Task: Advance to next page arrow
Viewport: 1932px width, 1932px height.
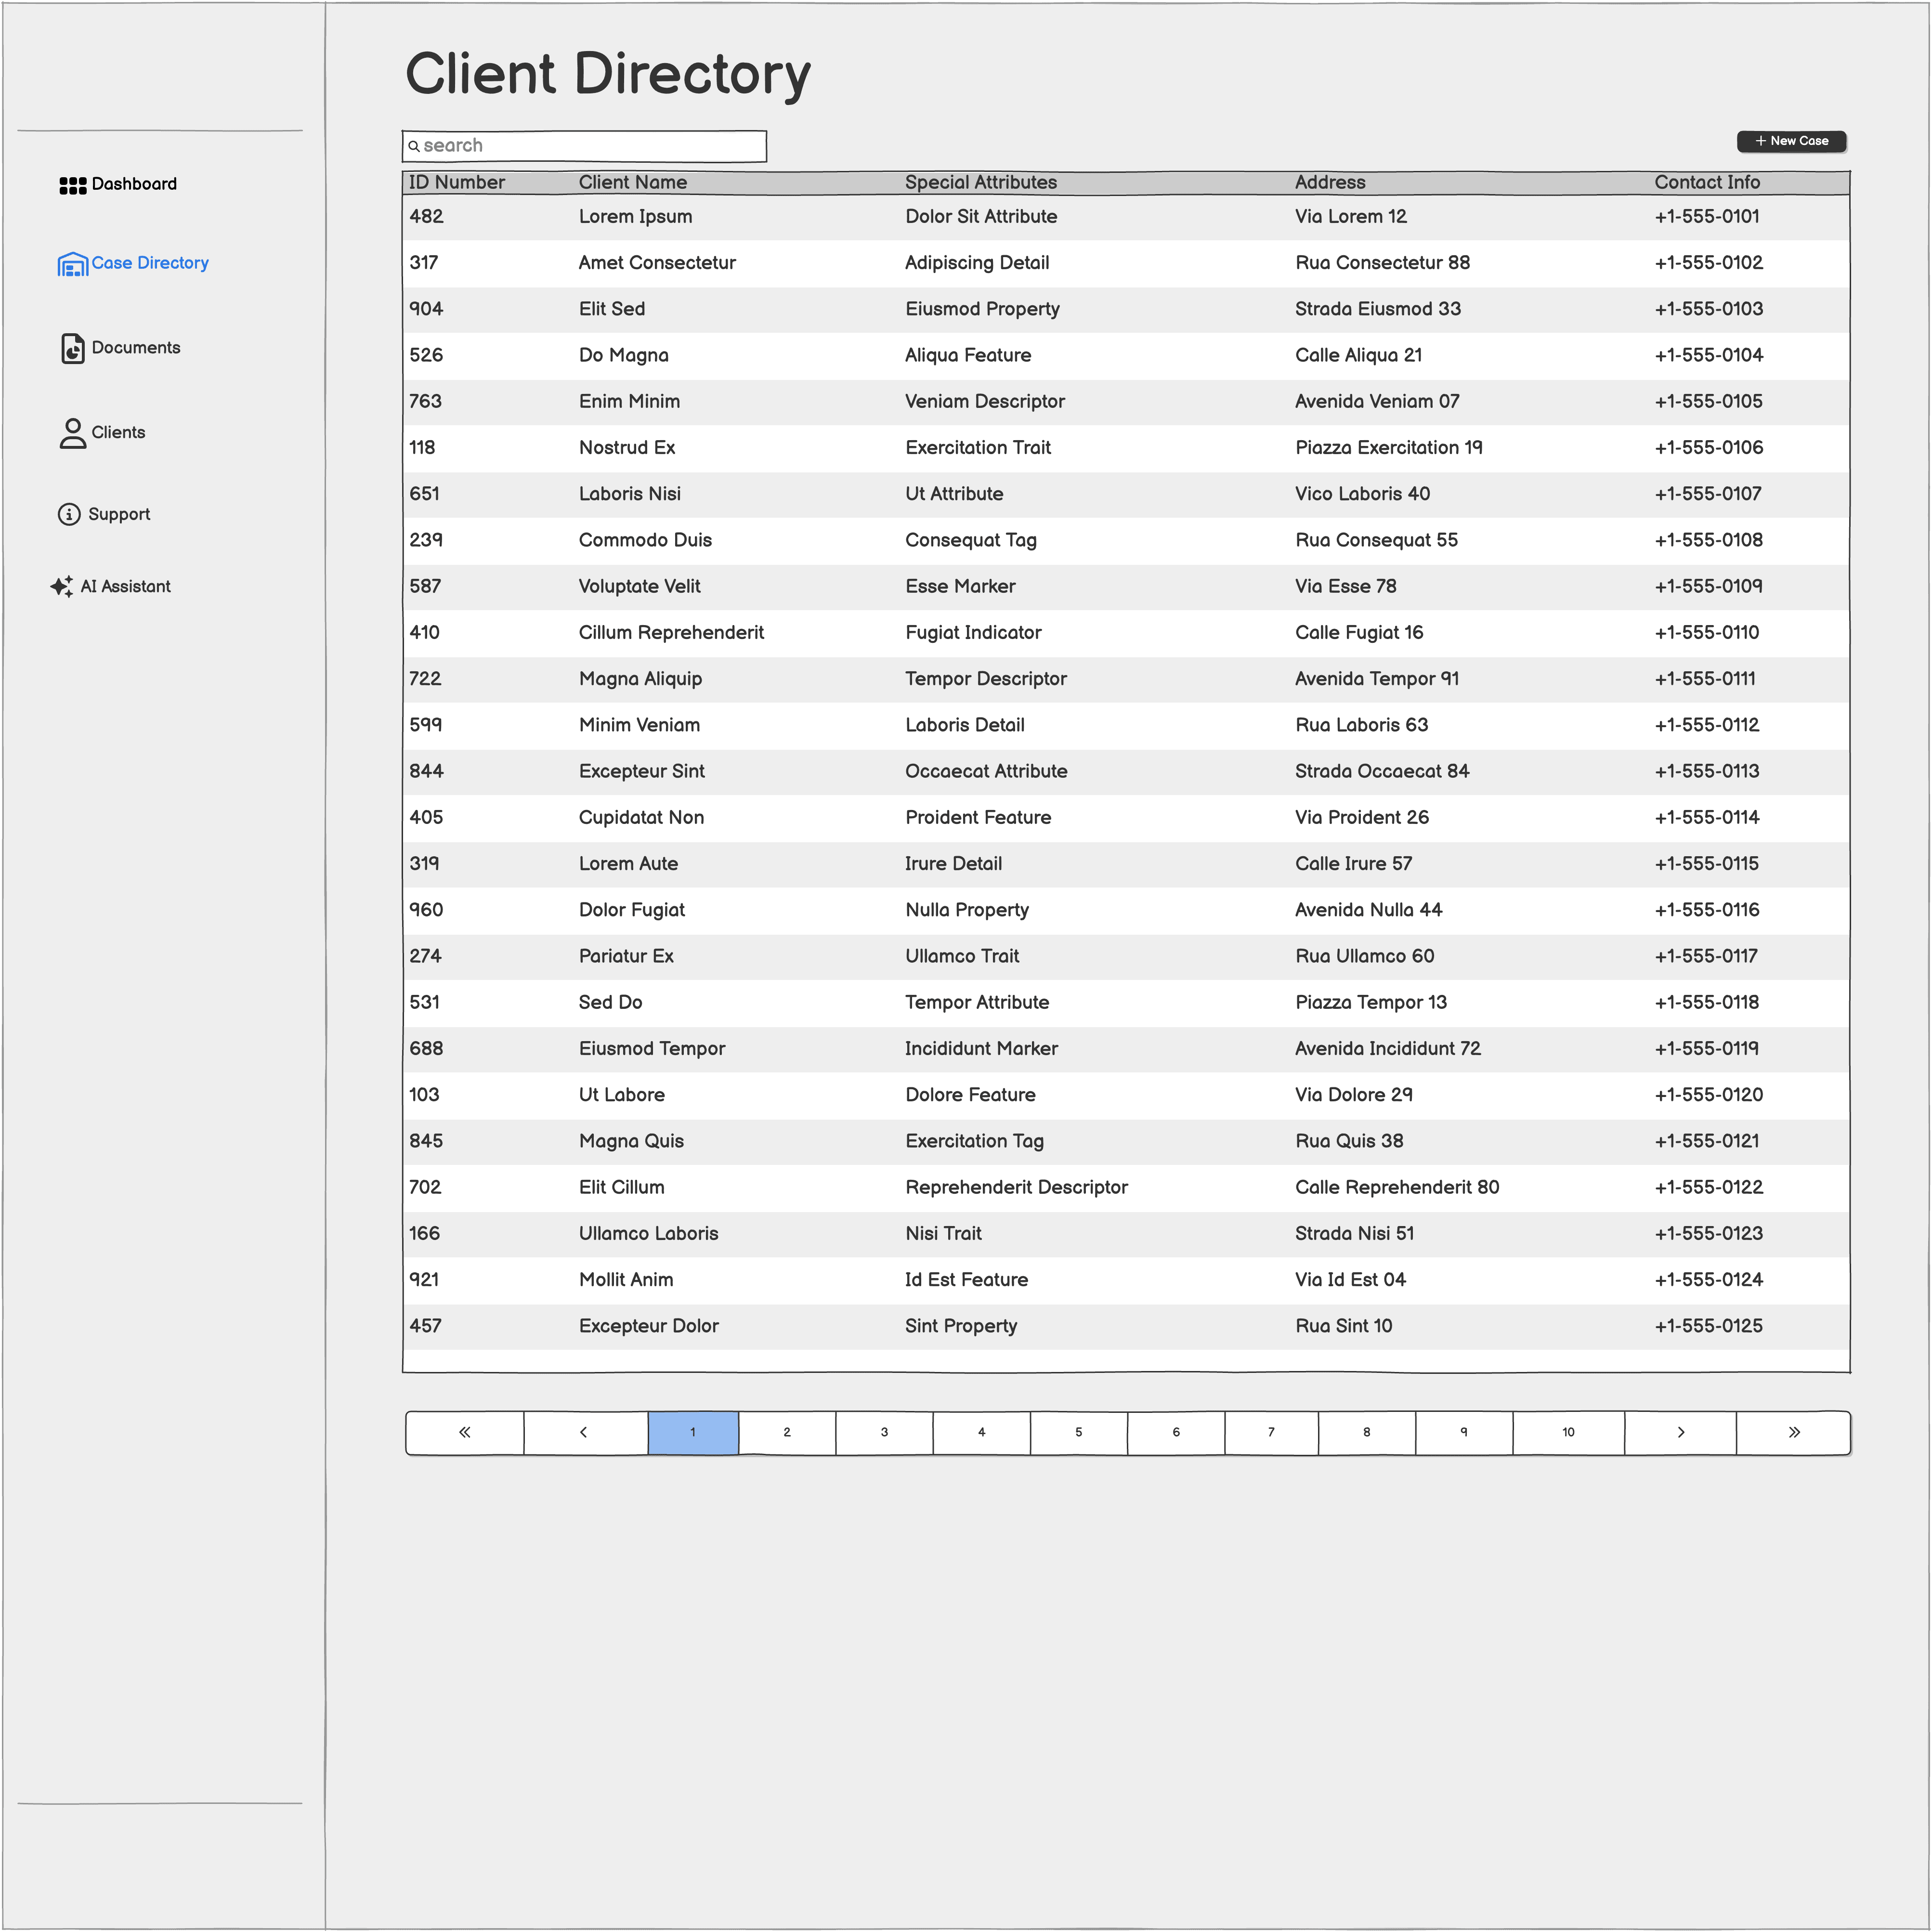Action: coord(1680,1432)
